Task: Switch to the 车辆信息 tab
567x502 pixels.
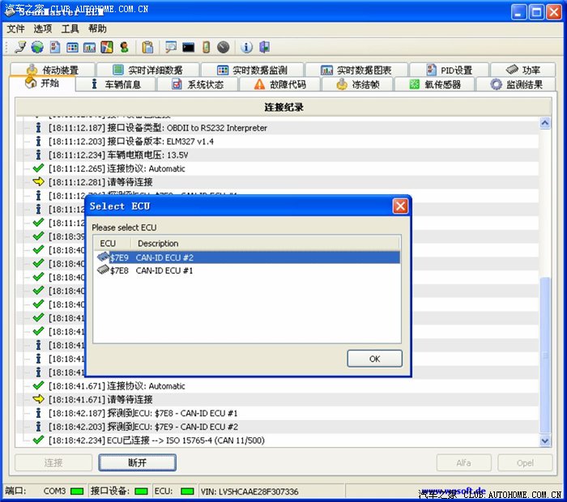Action: pyautogui.click(x=116, y=84)
